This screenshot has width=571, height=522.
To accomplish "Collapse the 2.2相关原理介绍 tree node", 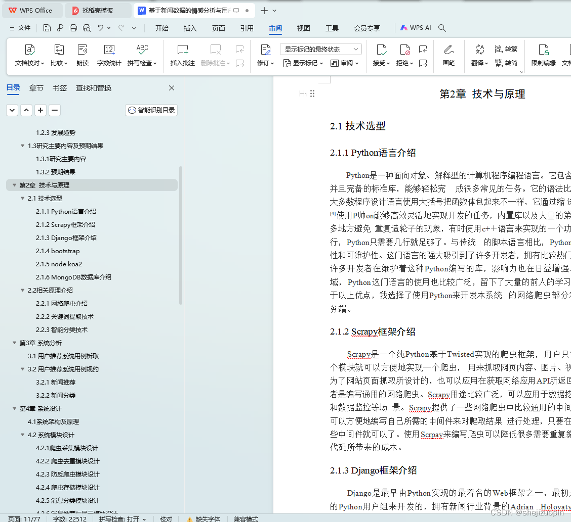I will pyautogui.click(x=23, y=290).
